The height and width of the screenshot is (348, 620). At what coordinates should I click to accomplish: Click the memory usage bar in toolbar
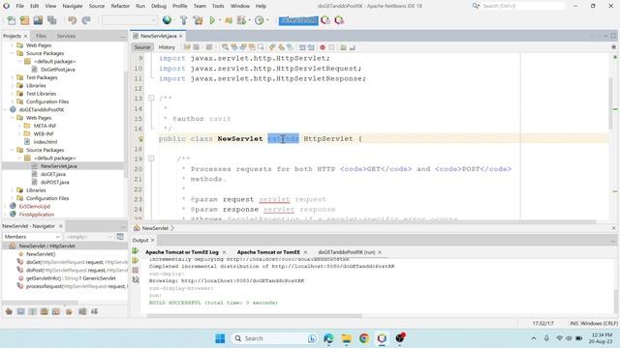(x=298, y=20)
